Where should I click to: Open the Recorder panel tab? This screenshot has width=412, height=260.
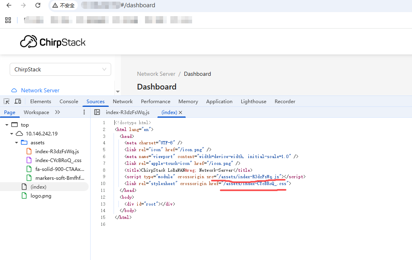click(285, 102)
